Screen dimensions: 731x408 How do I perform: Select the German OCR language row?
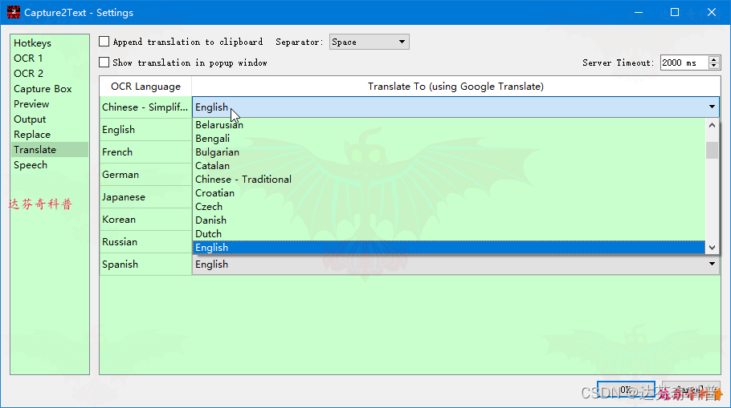tap(145, 175)
